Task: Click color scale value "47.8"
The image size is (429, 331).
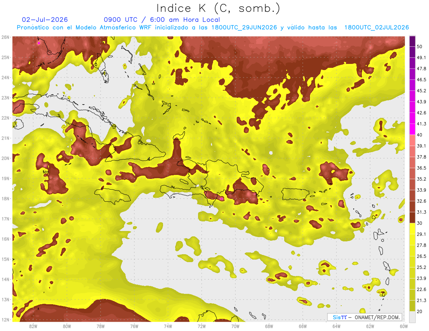Action: 421,69
